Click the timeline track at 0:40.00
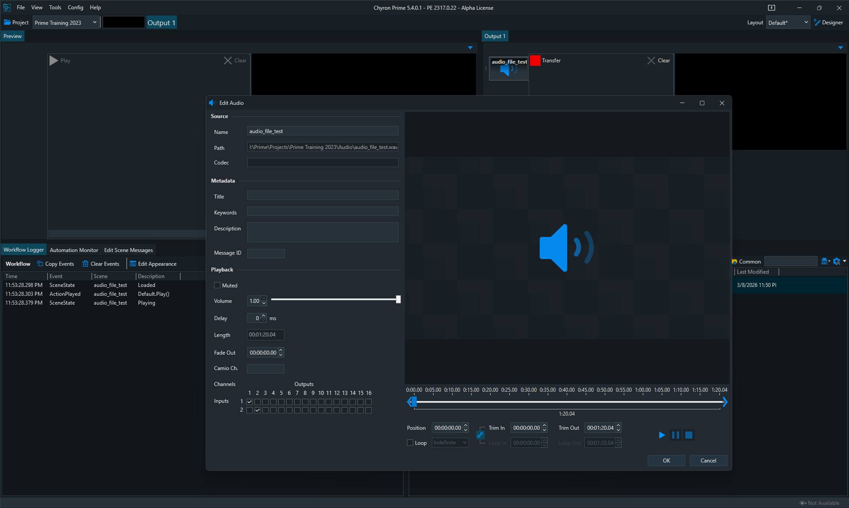849x508 pixels. coord(567,402)
